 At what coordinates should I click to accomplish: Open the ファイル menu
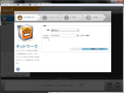[x=5, y=5]
